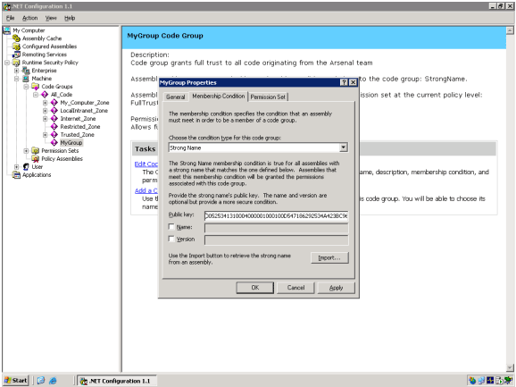Expand the User node
Viewport: 516px width, 387px height.
(16, 166)
